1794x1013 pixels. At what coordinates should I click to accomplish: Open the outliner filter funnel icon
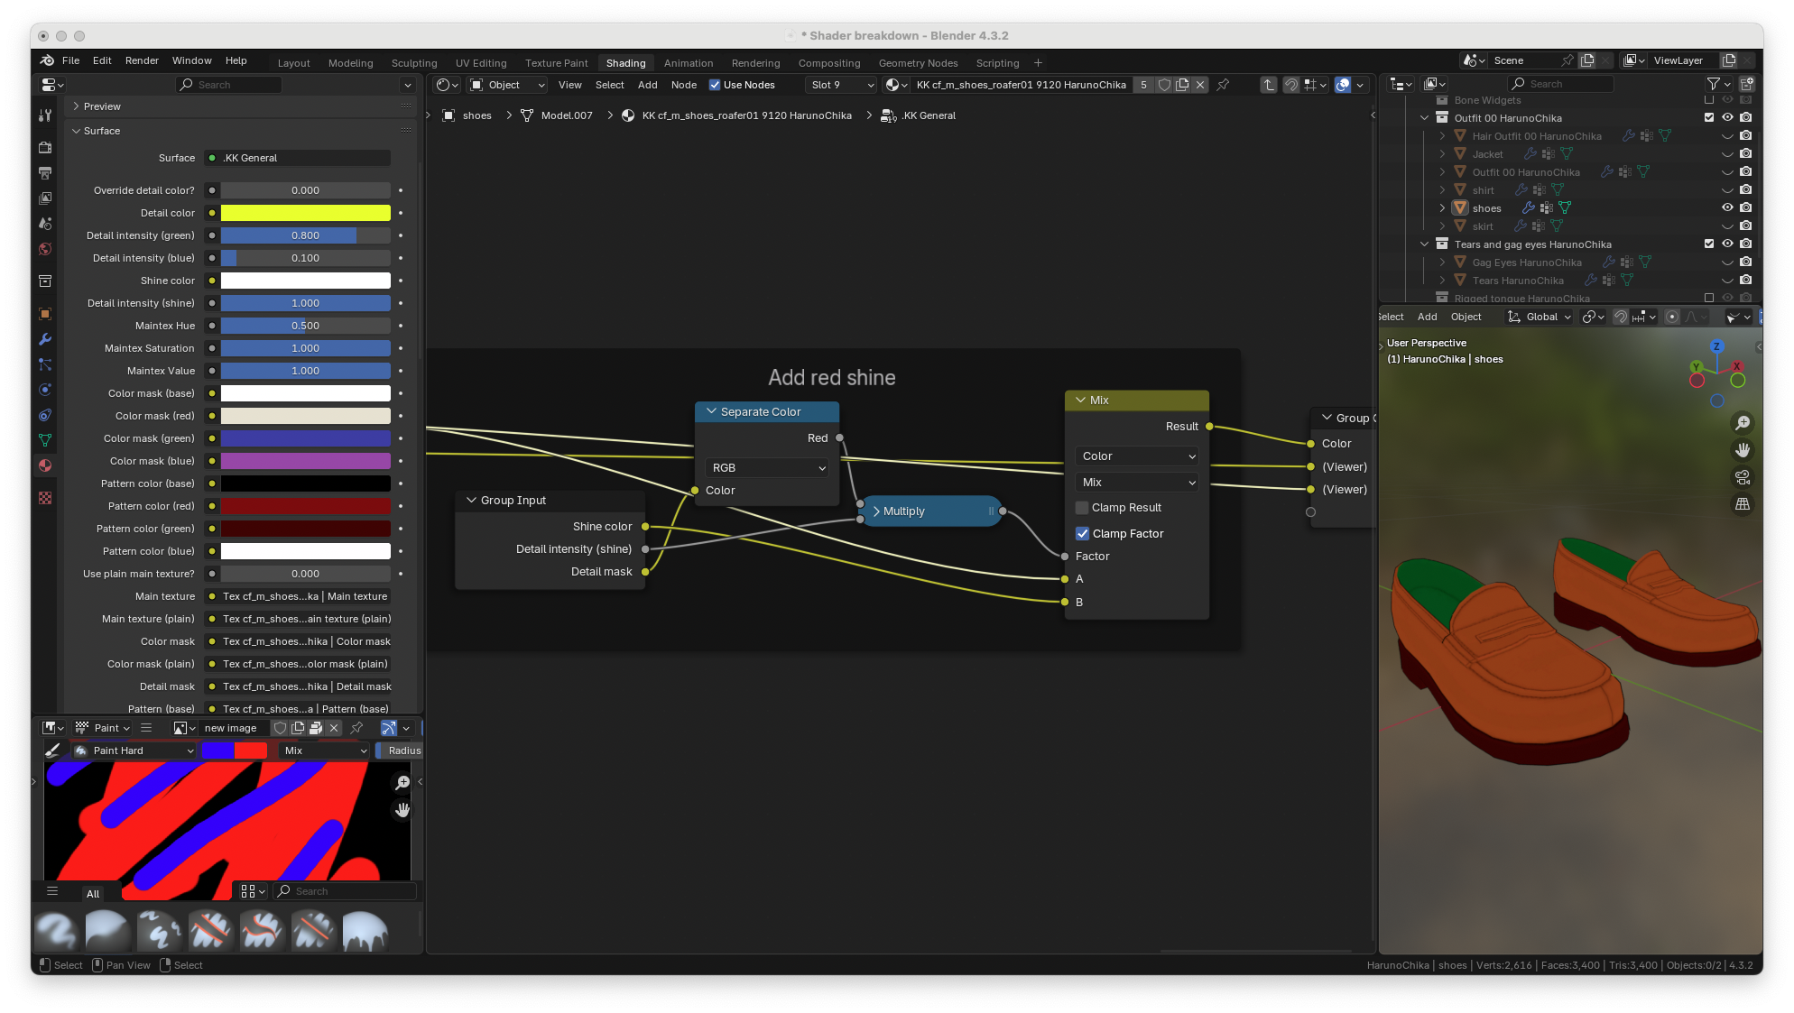(x=1714, y=84)
